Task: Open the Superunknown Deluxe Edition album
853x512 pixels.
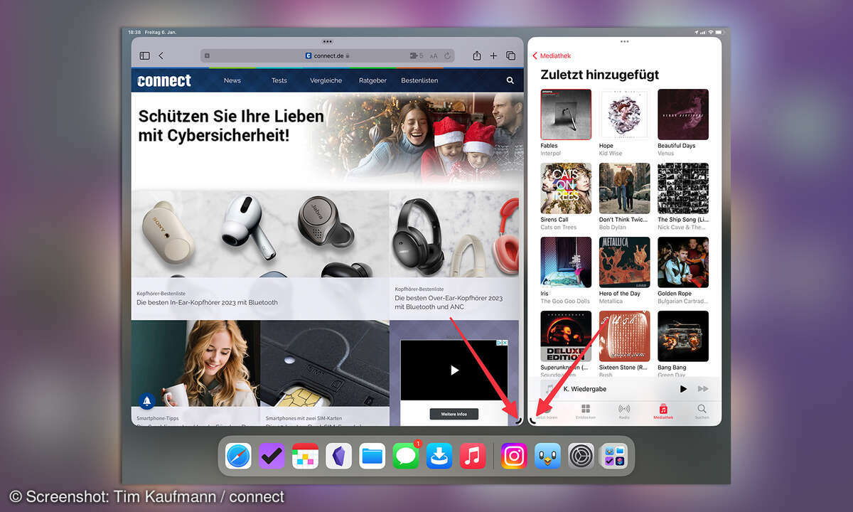Action: click(x=566, y=336)
